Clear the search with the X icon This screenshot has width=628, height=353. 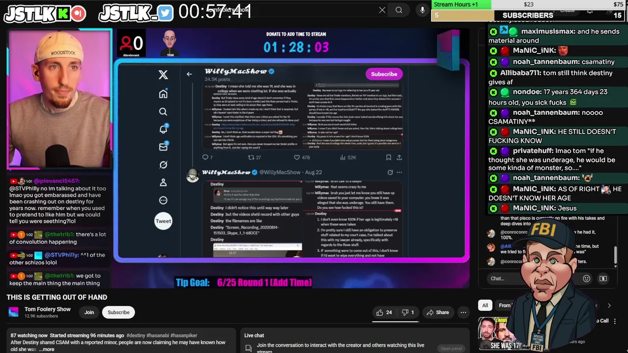click(x=382, y=10)
